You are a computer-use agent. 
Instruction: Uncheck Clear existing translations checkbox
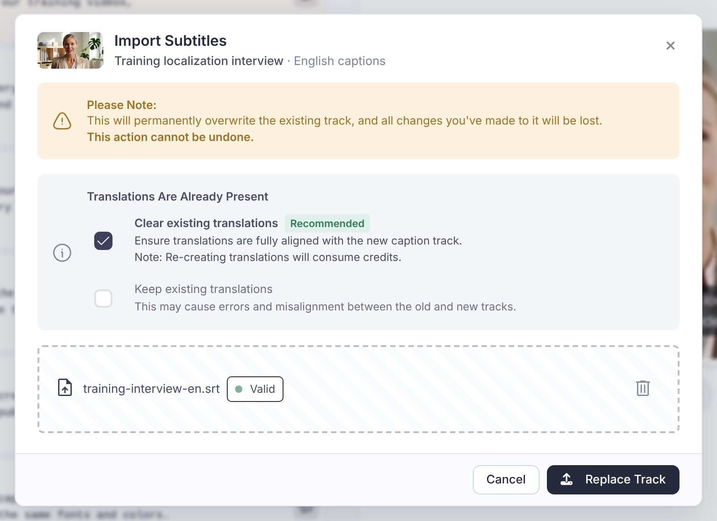point(103,241)
